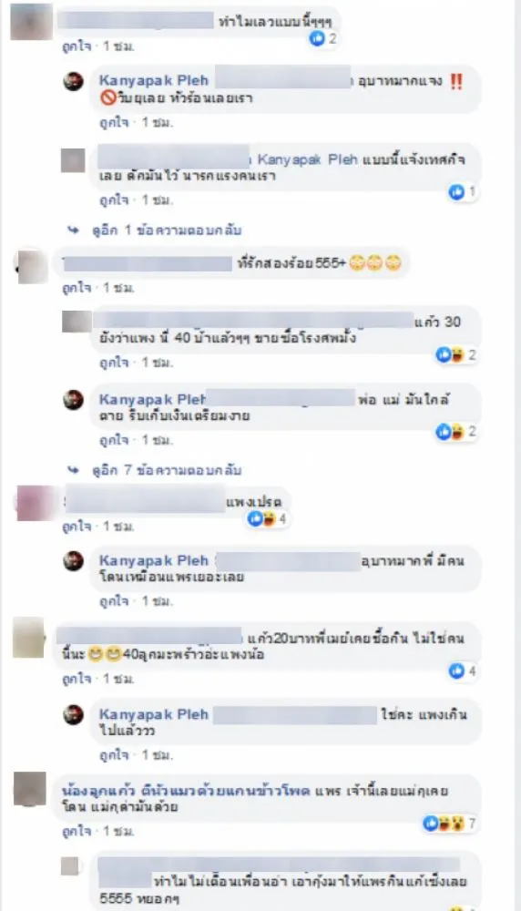The height and width of the screenshot is (911, 521).
Task: Open reactions count 4 on 'แพงเปรต' comment
Action: [267, 518]
